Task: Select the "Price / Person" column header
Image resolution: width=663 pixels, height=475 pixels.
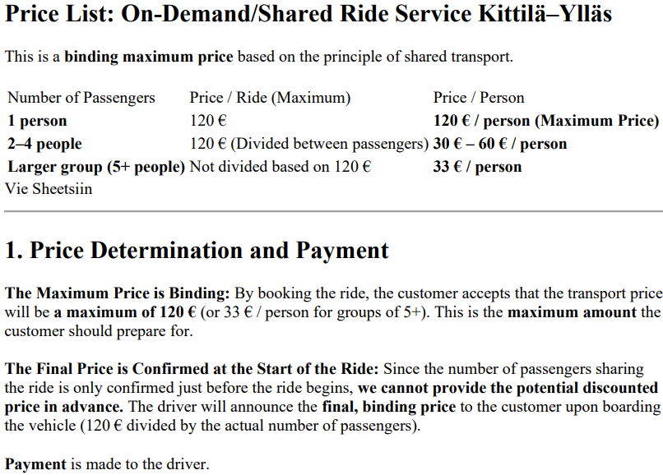Action: (x=479, y=98)
